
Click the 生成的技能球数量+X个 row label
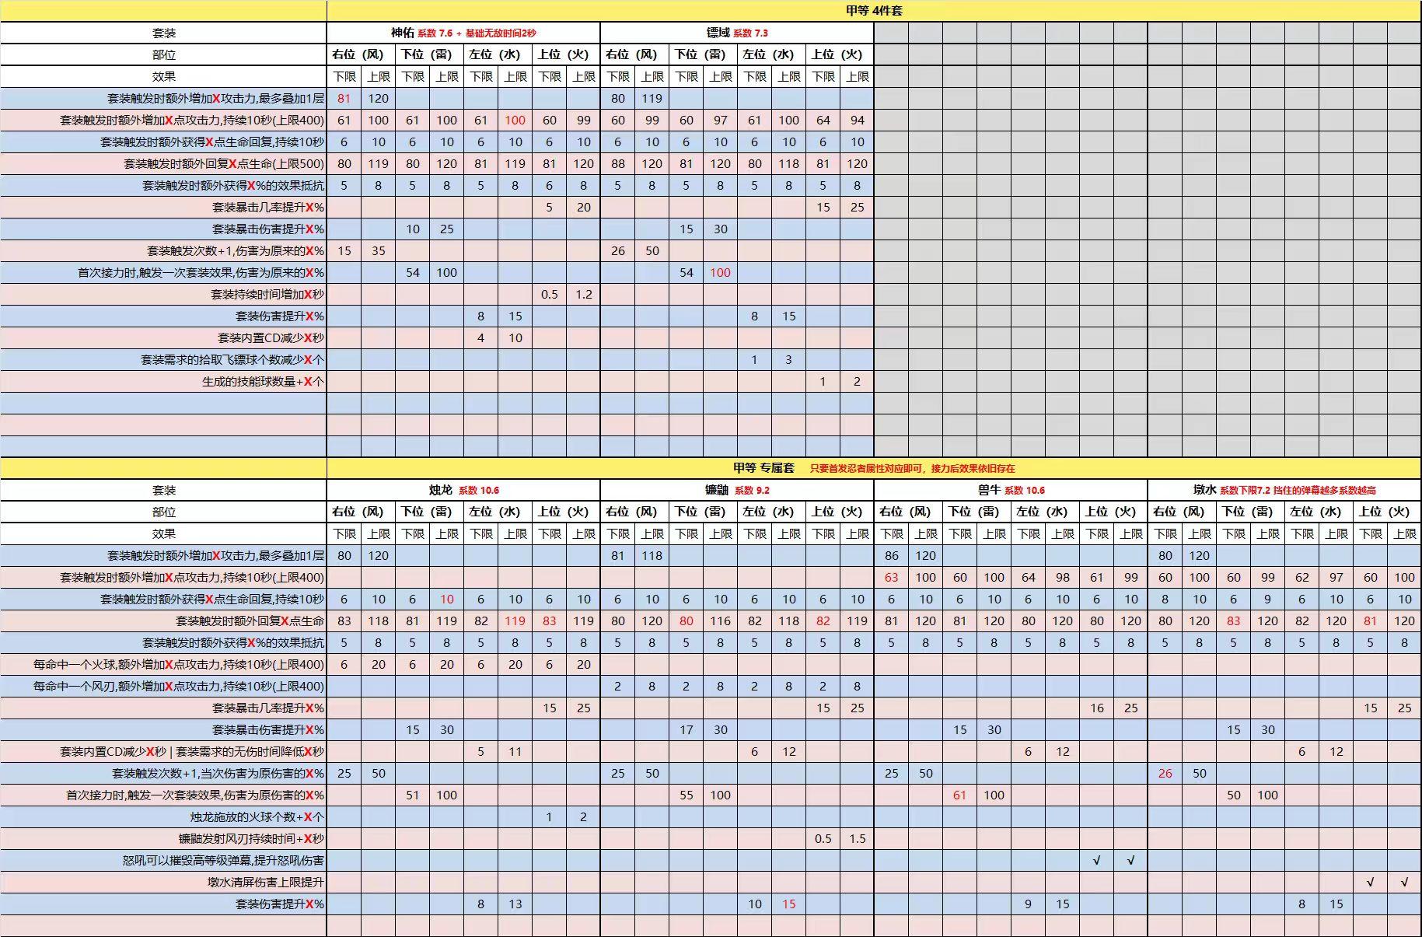click(263, 382)
